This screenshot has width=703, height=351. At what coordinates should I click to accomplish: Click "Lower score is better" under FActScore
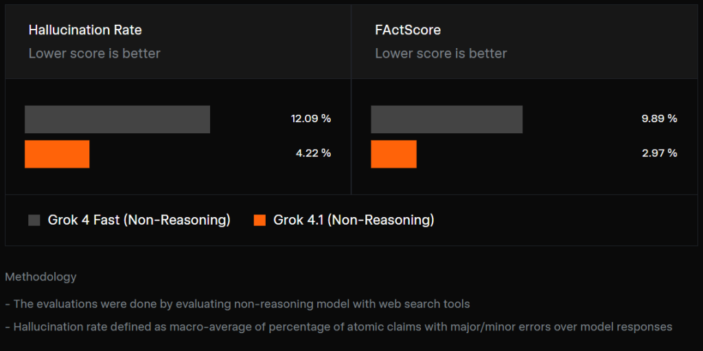(441, 54)
